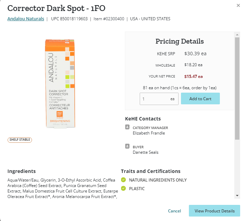Cancel the product quick view dialog

pyautogui.click(x=174, y=211)
